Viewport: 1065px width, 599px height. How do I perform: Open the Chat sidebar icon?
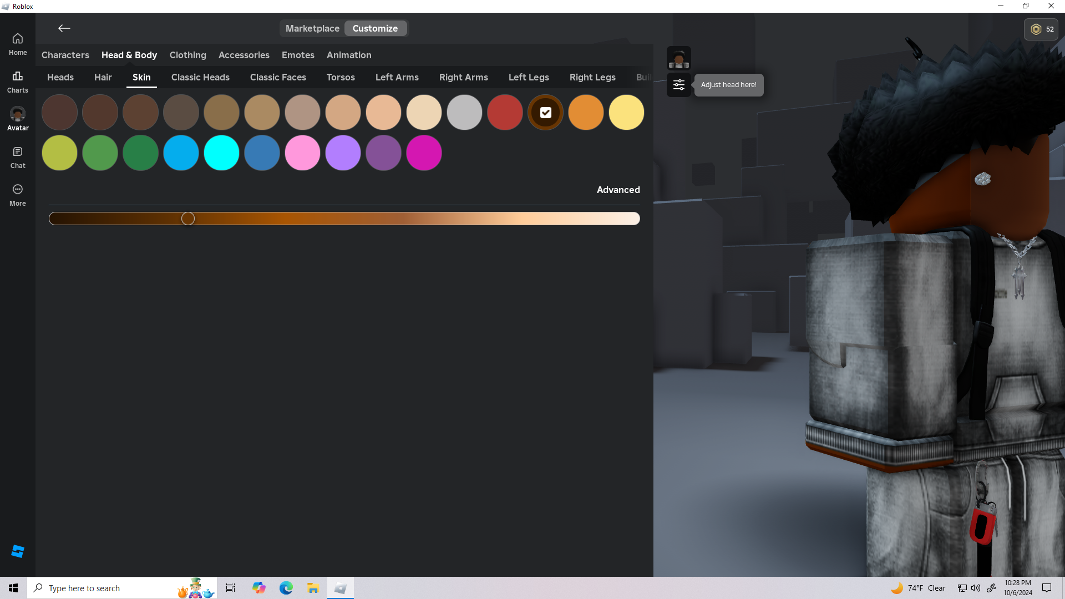click(x=18, y=157)
